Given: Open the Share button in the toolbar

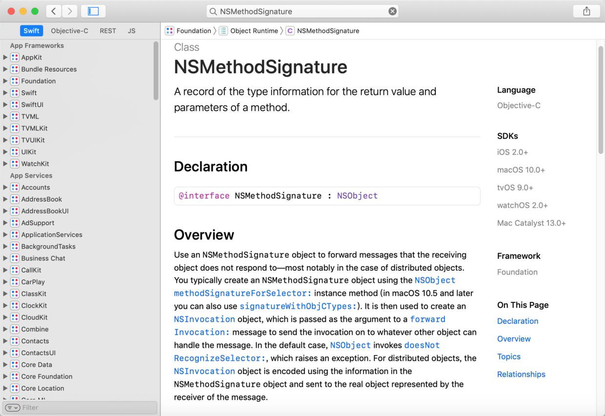Looking at the screenshot, I should (586, 11).
